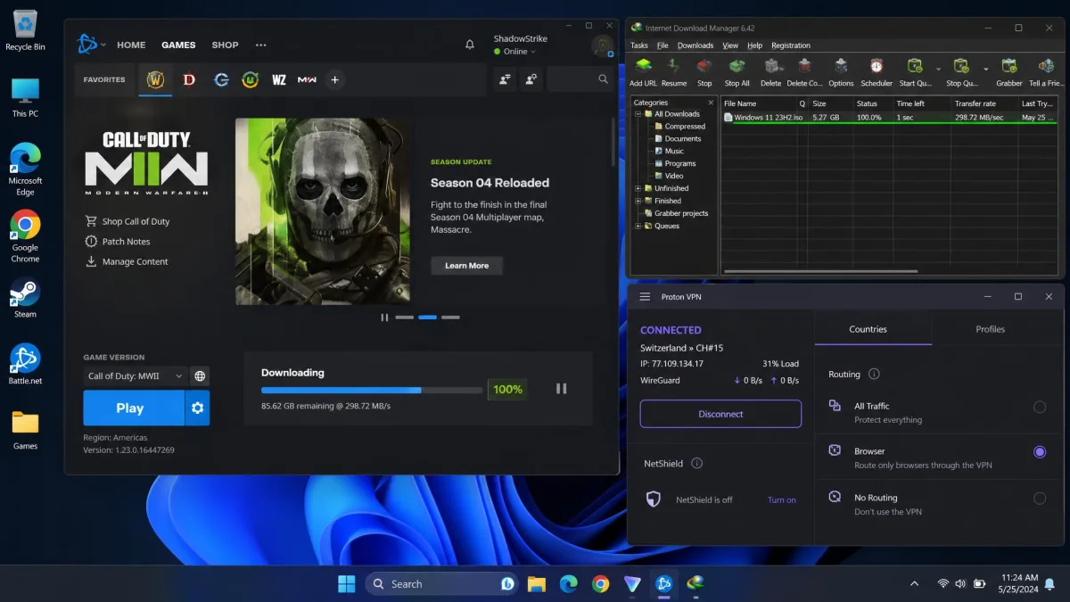Open Registration menu in IDM
The width and height of the screenshot is (1070, 602).
click(x=791, y=45)
